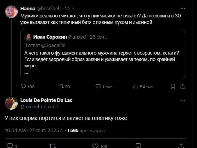Reply to Hanna's tweet via comment icon
Screen dimensions: 197x148
pyautogui.click(x=24, y=86)
